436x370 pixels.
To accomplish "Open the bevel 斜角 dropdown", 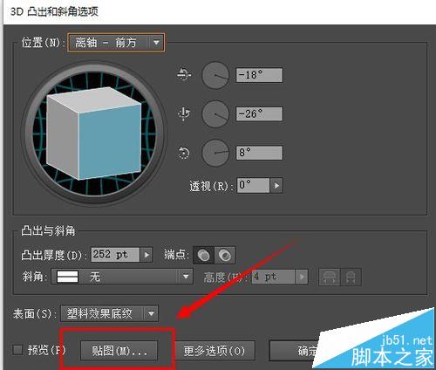I will [x=122, y=277].
